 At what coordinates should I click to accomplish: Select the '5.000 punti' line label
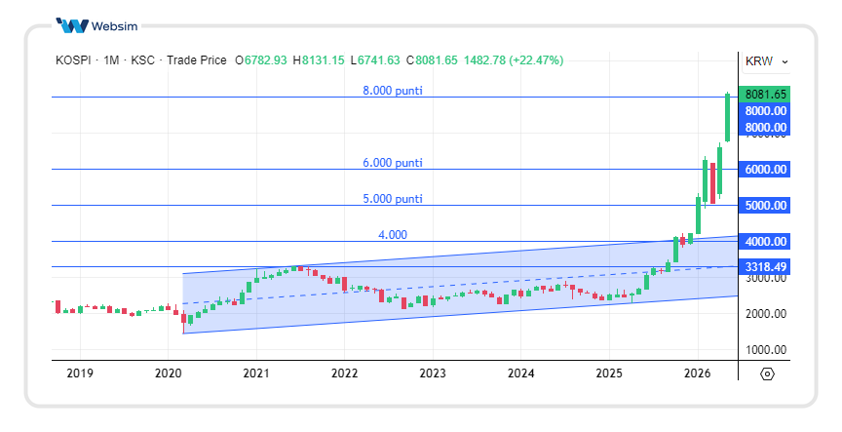tap(393, 198)
